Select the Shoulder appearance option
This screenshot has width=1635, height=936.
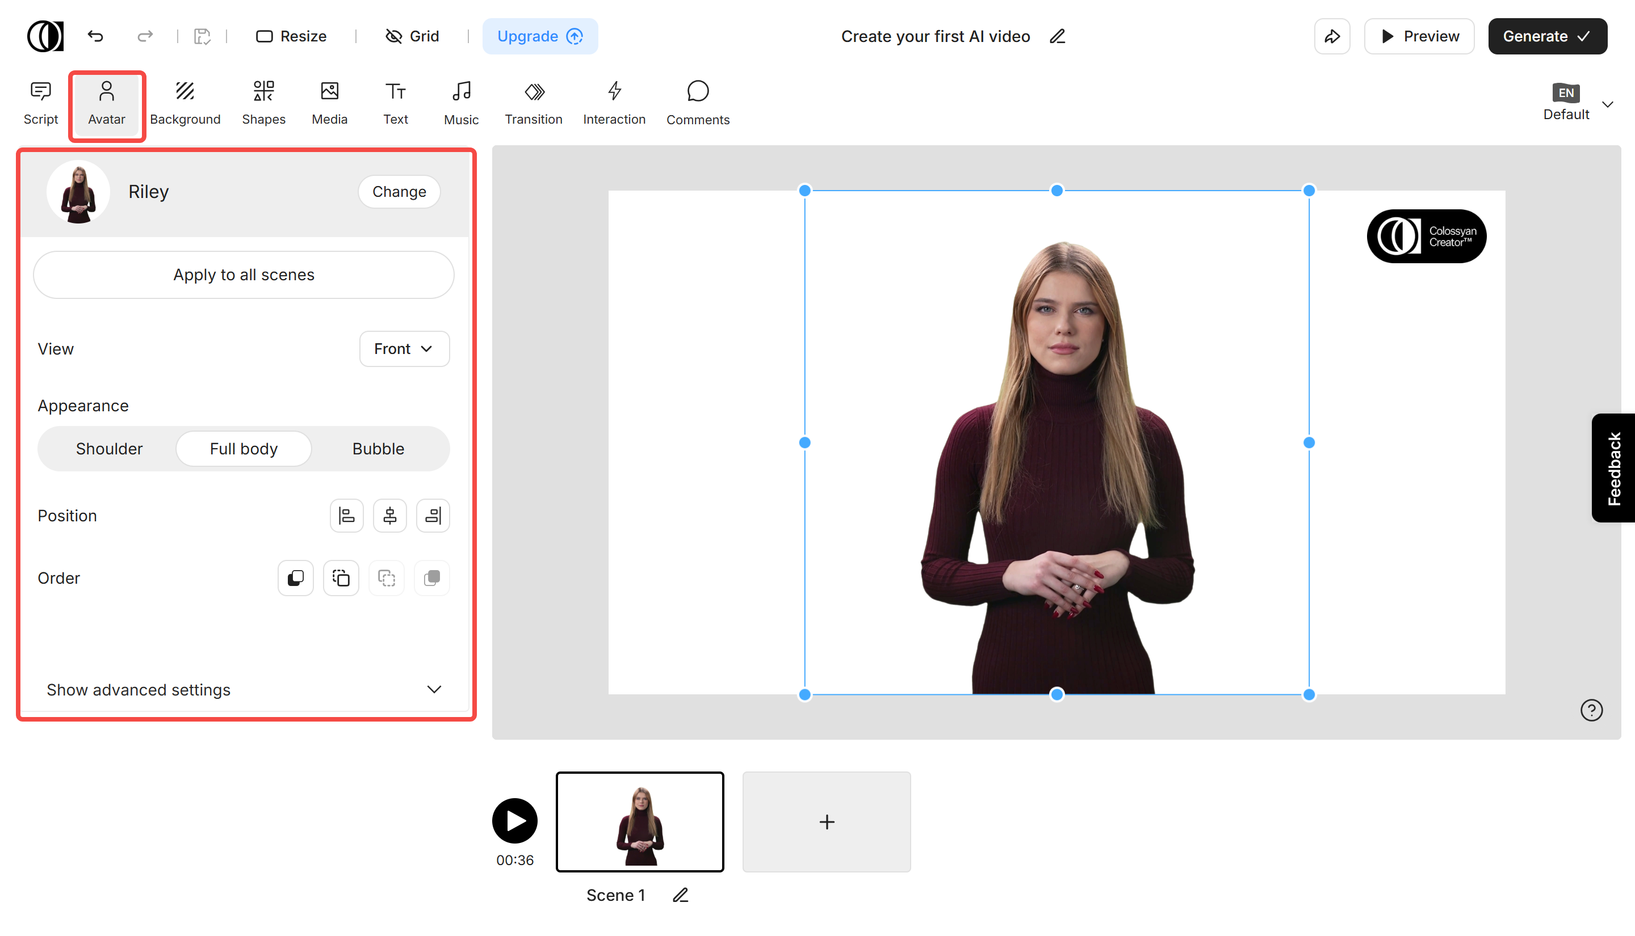click(110, 449)
